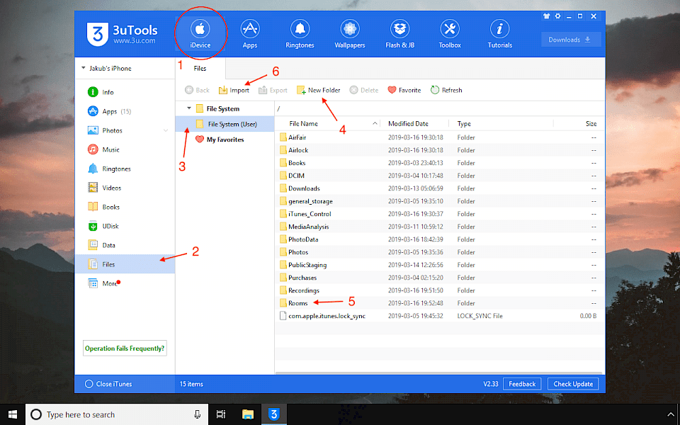Screen dimensions: 680x425
Task: Sort by File Name column arrow
Action: click(x=375, y=123)
